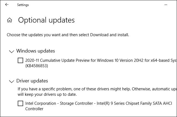Click the Windows updates section heading
Viewport: 177px width, 117px height.
pos(35,51)
